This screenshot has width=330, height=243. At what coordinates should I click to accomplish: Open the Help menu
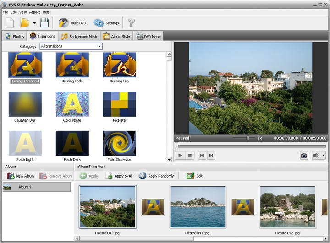46,12
